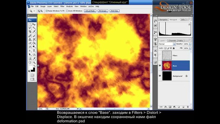Select the Slice tool

[x=34, y=31]
